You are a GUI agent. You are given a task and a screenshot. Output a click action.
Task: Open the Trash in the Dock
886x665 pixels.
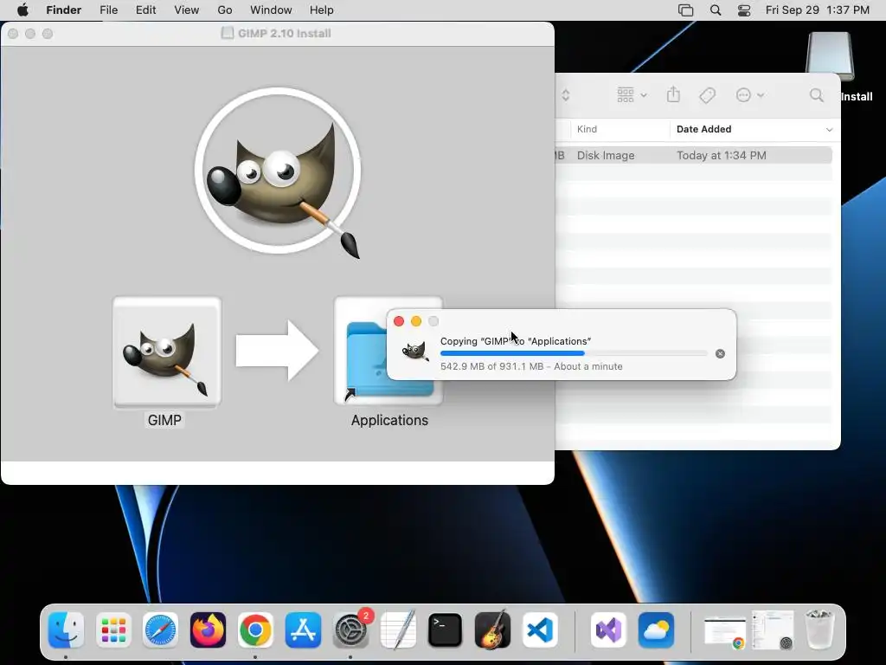[x=819, y=629]
